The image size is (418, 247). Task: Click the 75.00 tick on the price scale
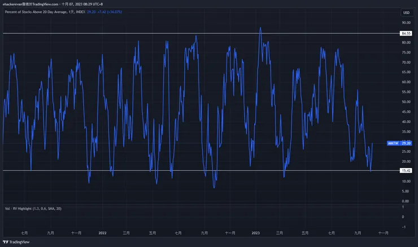[406, 52]
